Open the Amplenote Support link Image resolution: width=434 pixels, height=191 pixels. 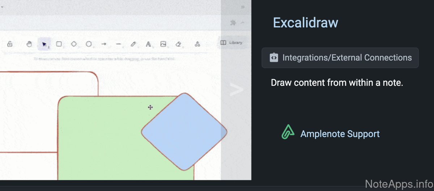pyautogui.click(x=340, y=134)
